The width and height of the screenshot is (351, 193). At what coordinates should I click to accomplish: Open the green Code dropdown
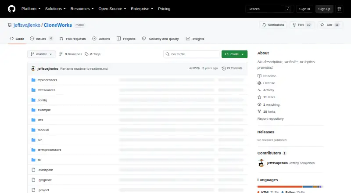[234, 54]
